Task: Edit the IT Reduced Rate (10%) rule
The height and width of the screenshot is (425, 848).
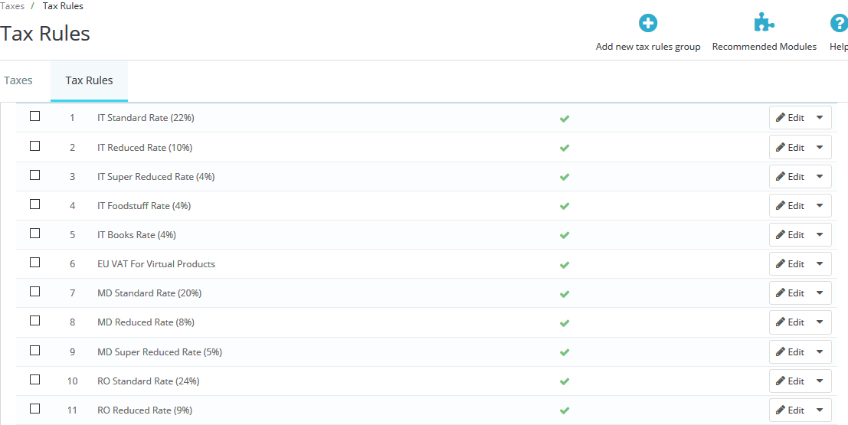Action: point(790,148)
